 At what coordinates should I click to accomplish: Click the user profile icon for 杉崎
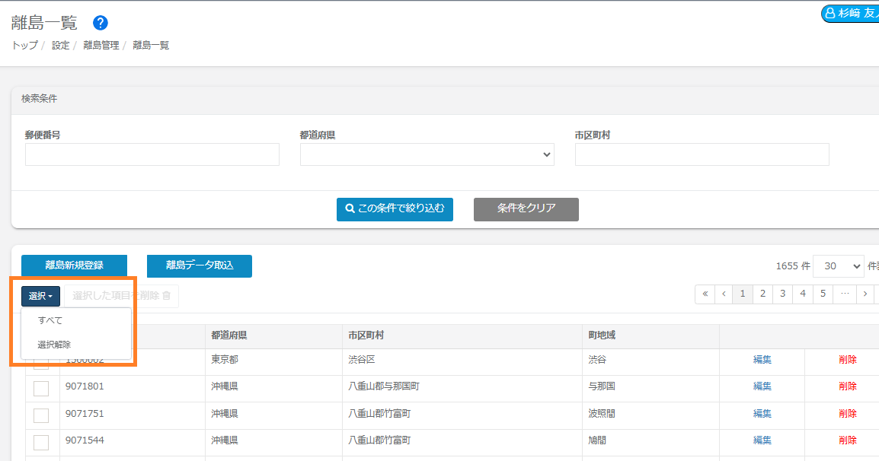point(830,14)
